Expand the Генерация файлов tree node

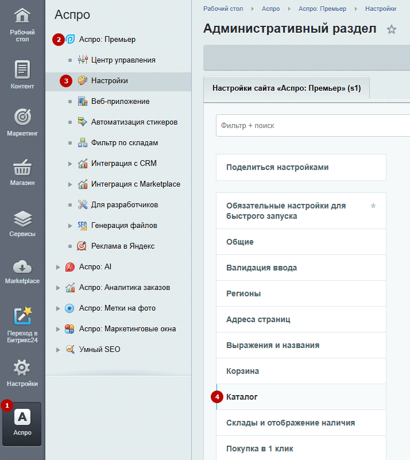tap(70, 226)
